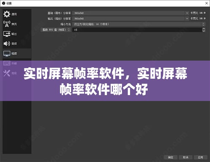The width and height of the screenshot is (210, 162).
Task: Open the General settings gear icon
Action: 7,14
